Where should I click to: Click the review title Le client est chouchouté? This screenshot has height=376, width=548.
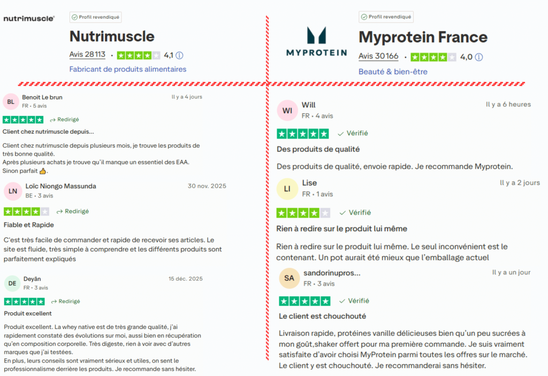322,316
